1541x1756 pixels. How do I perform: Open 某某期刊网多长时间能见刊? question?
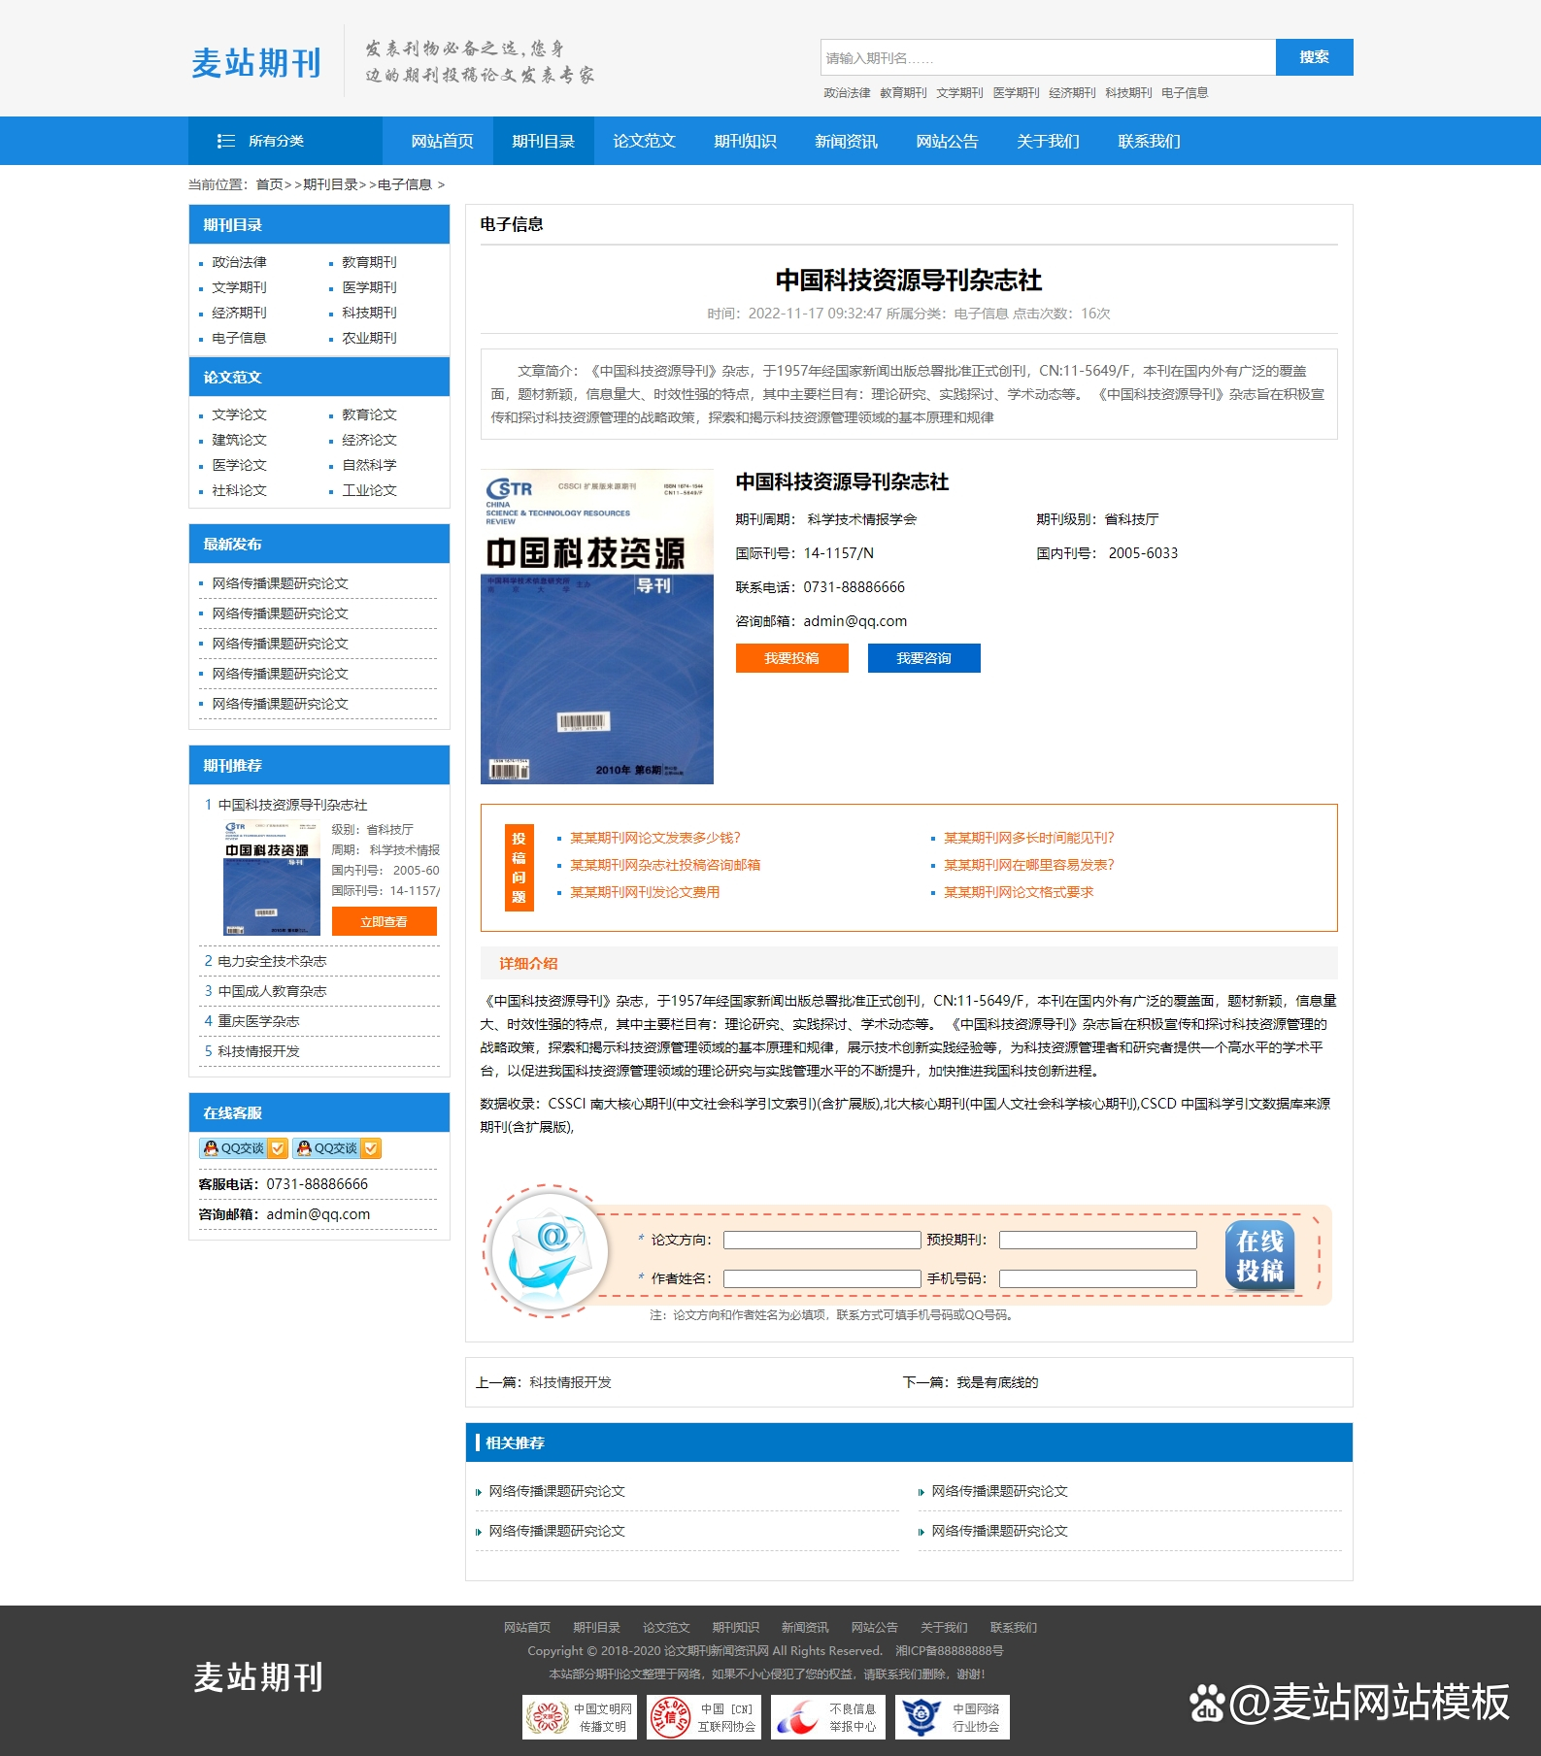point(1029,838)
